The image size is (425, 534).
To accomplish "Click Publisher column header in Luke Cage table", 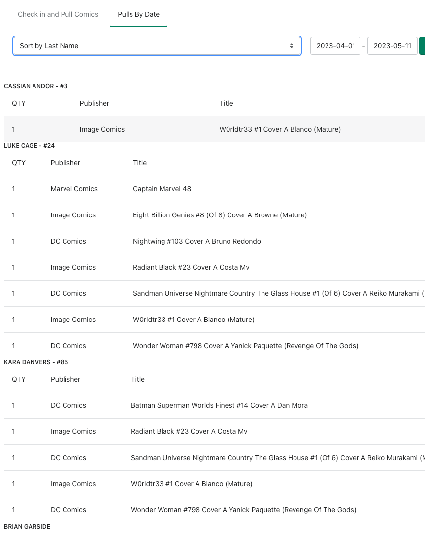I will tap(65, 163).
